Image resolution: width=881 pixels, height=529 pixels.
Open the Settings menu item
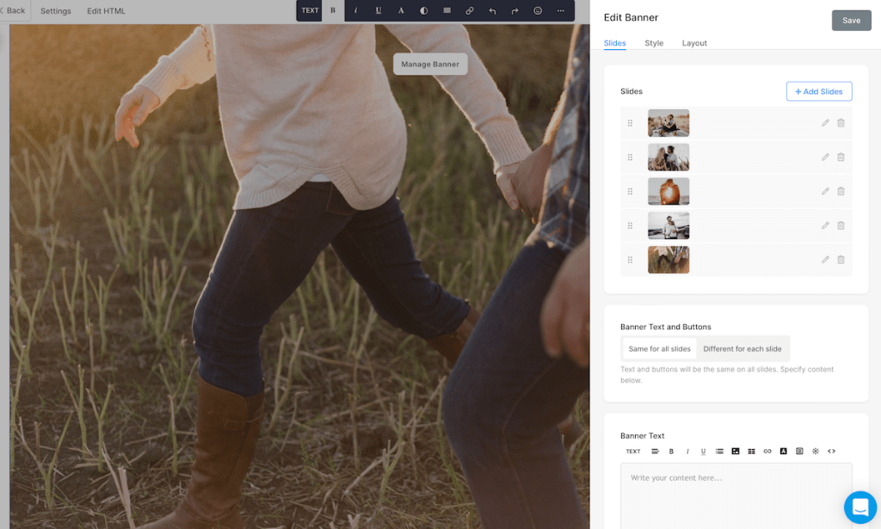click(x=56, y=10)
